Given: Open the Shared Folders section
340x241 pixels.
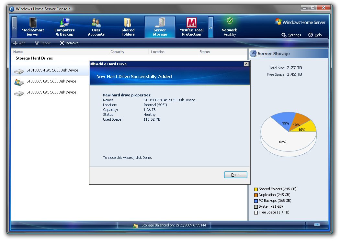Looking at the screenshot, I should coord(128,27).
